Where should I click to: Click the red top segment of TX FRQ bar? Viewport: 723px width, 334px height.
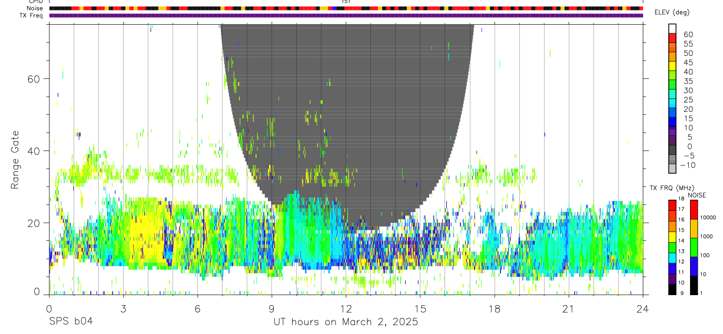pyautogui.click(x=672, y=205)
